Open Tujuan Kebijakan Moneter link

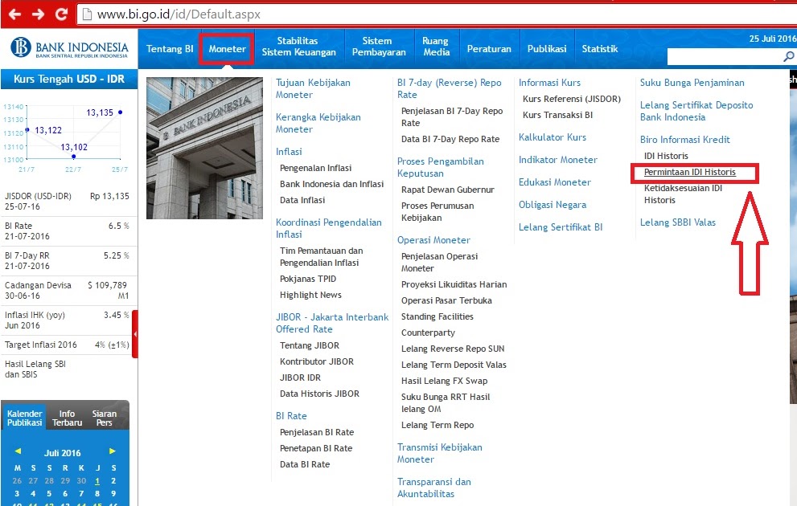point(313,88)
